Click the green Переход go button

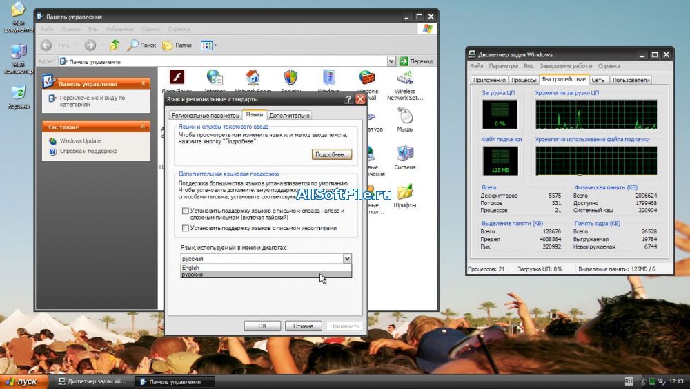(416, 61)
